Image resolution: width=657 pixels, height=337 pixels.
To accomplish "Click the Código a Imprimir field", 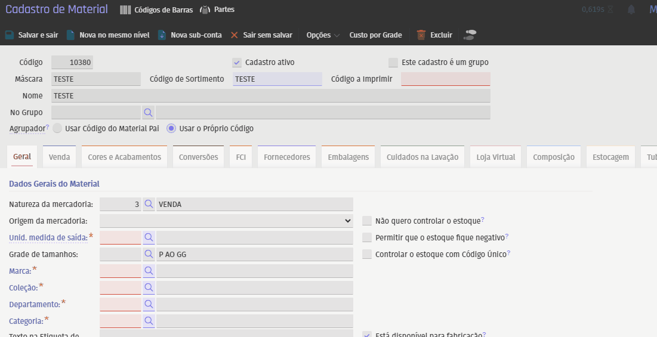I will [445, 79].
